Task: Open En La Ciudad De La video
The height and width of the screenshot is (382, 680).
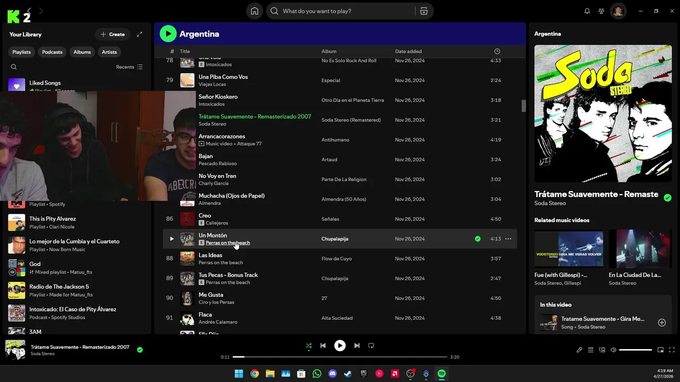Action: (x=640, y=249)
